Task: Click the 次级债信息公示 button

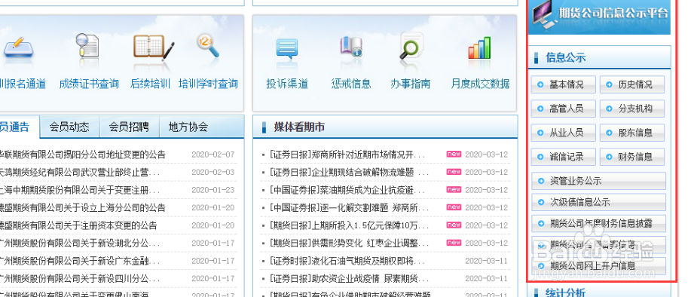Action: (x=598, y=202)
